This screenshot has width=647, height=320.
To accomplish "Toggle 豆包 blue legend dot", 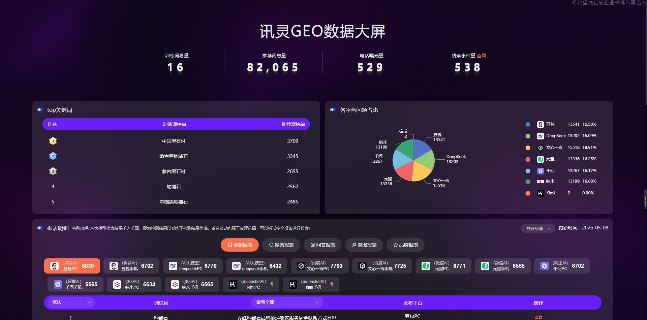I will (528, 125).
